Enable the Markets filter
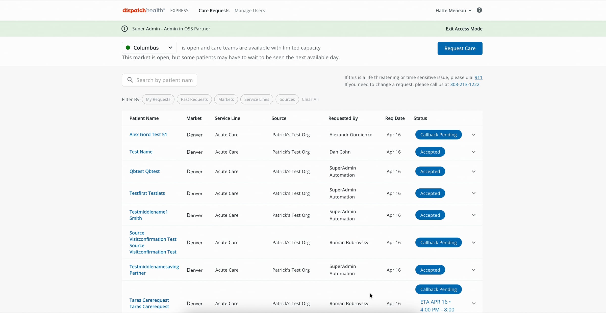This screenshot has width=606, height=313. click(x=226, y=99)
